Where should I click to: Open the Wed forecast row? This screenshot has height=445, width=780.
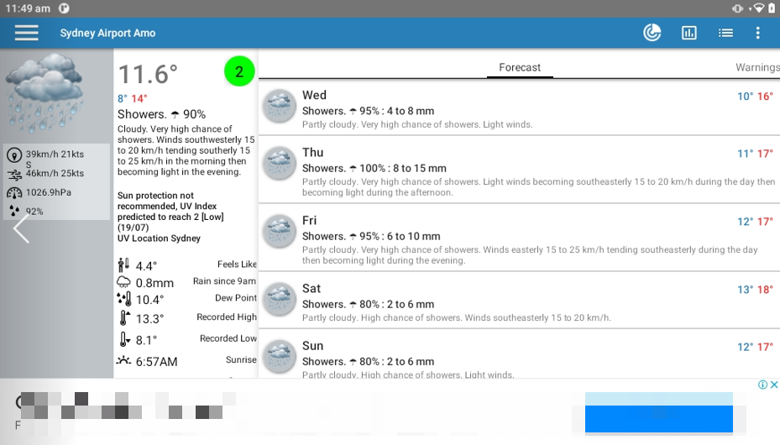(520, 107)
